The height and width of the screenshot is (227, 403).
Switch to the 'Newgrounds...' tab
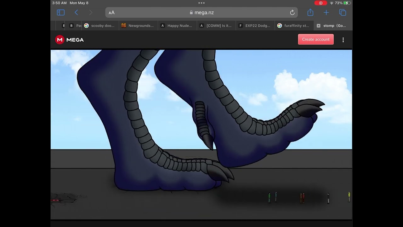[138, 26]
